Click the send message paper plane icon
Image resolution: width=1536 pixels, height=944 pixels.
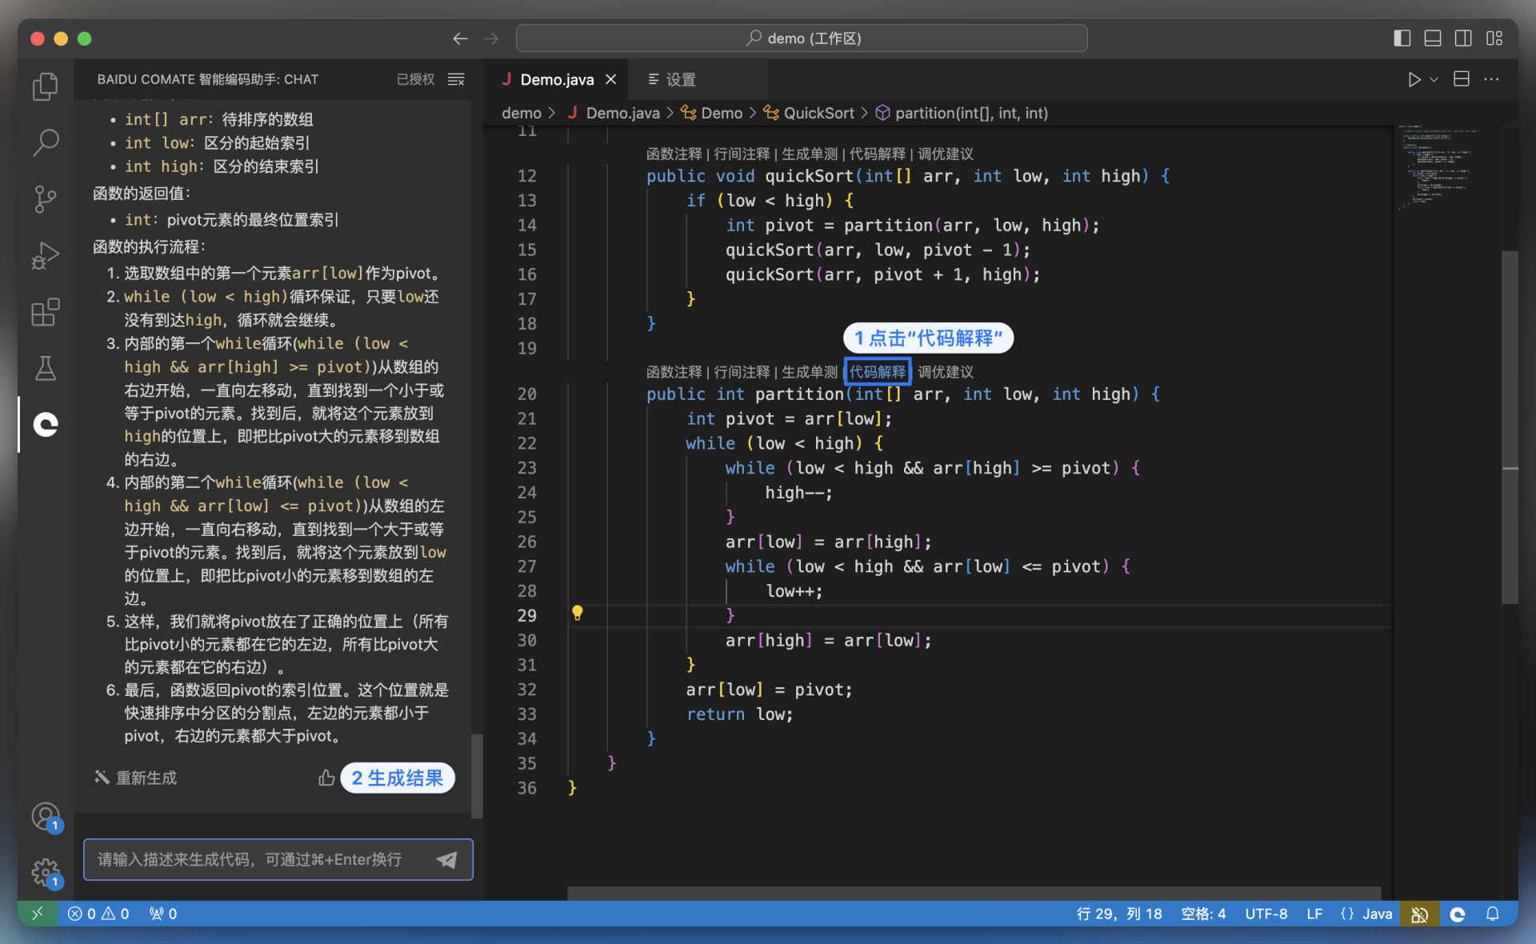pos(447,860)
